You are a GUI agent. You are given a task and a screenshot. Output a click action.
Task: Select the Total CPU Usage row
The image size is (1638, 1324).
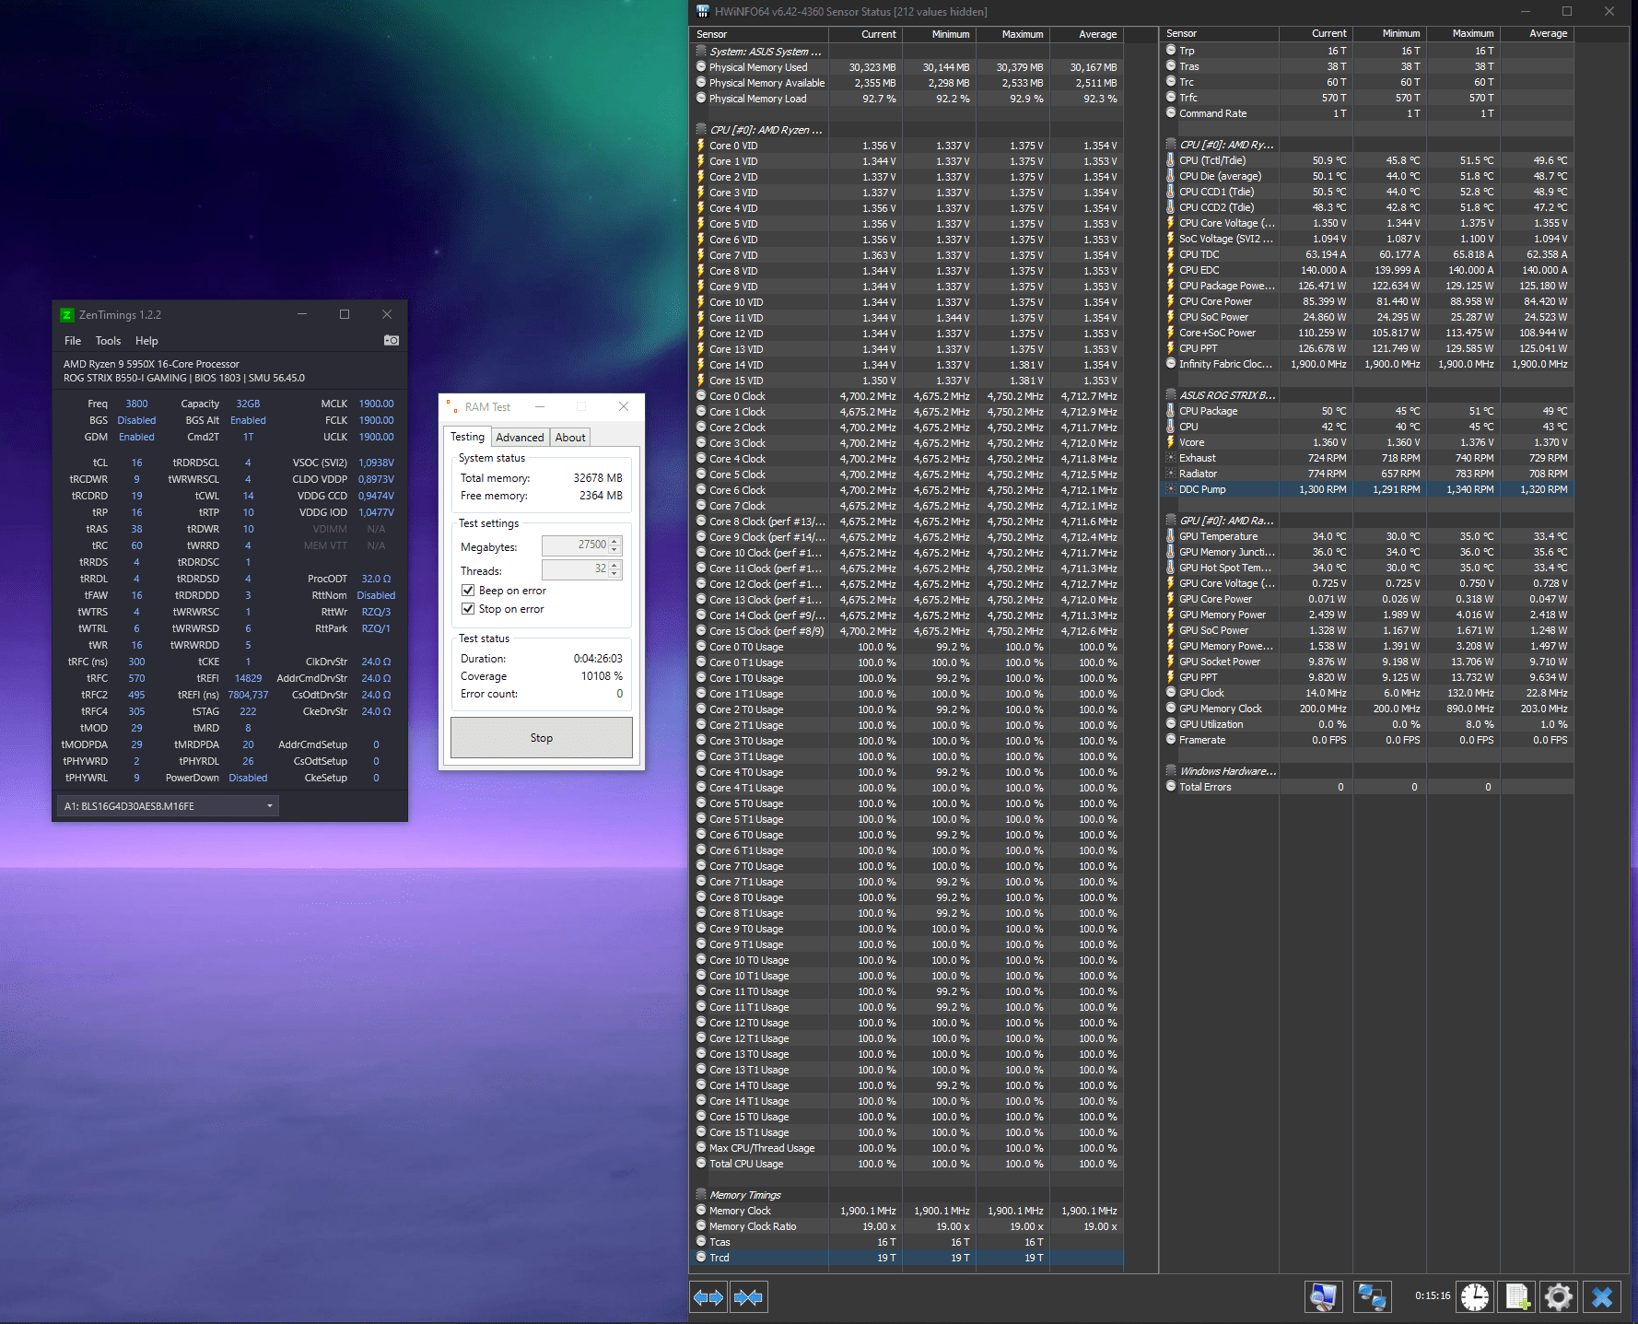(x=907, y=1164)
